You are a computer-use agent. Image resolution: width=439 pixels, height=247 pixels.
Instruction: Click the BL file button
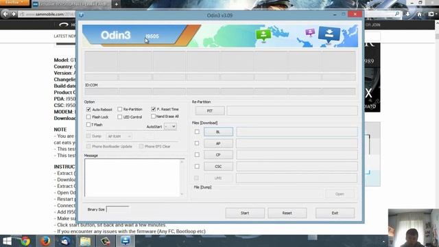pos(218,132)
